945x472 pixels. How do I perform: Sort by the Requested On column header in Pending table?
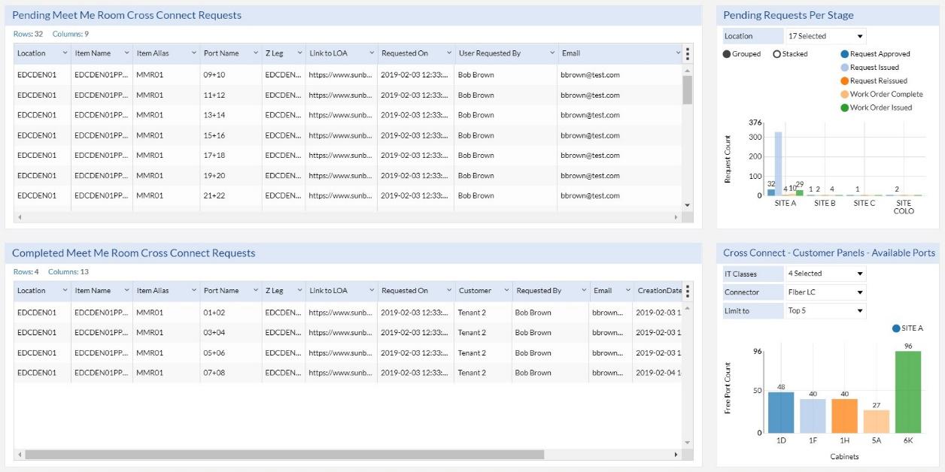[x=405, y=53]
